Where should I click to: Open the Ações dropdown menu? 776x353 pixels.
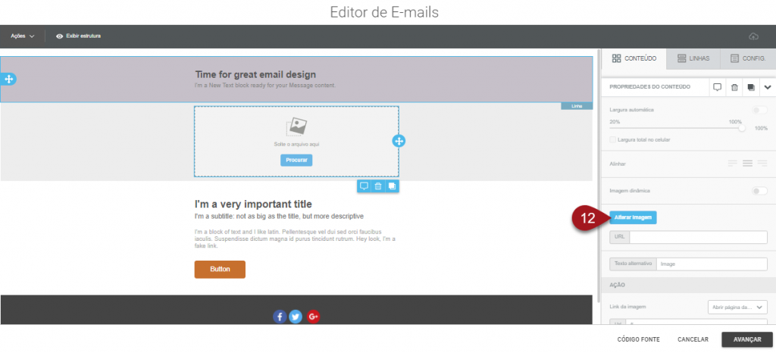(x=23, y=36)
